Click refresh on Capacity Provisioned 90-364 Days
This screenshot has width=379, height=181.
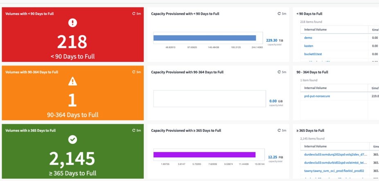279,72
